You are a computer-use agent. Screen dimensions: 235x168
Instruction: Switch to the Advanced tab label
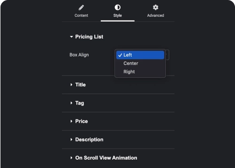156,15
